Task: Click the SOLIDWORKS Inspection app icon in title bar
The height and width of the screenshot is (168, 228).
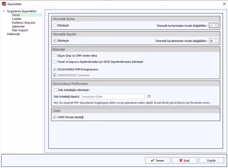Action: point(4,4)
